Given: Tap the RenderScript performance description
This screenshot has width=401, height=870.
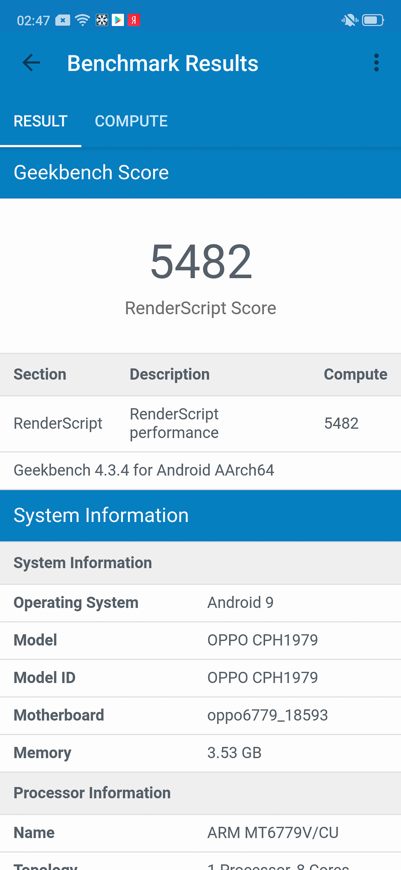Looking at the screenshot, I should (x=174, y=424).
